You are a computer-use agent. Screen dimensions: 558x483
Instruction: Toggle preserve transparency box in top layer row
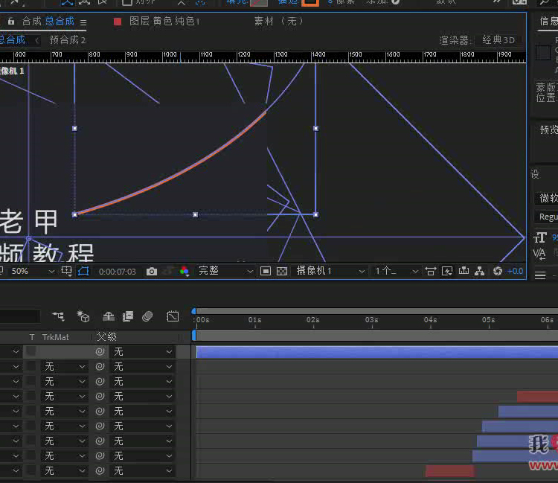31,352
